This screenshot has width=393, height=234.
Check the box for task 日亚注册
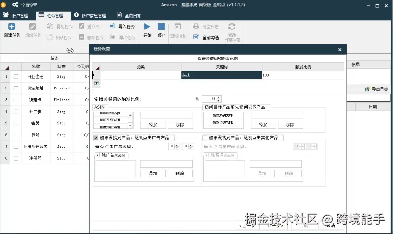click(x=16, y=77)
